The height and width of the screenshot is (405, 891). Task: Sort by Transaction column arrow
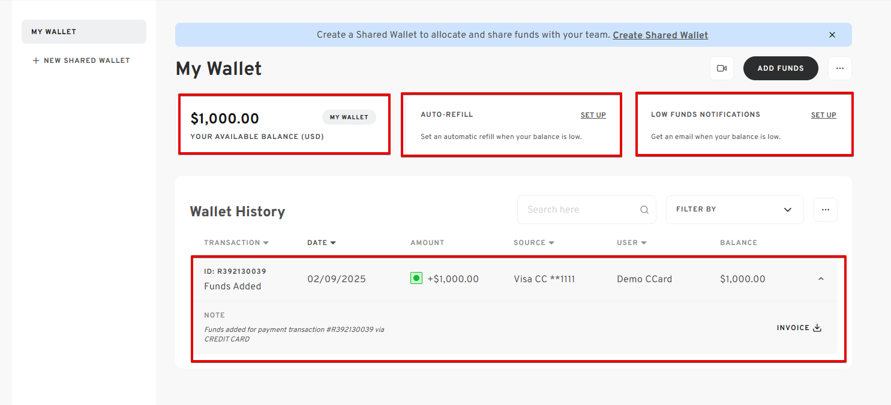pyautogui.click(x=266, y=243)
